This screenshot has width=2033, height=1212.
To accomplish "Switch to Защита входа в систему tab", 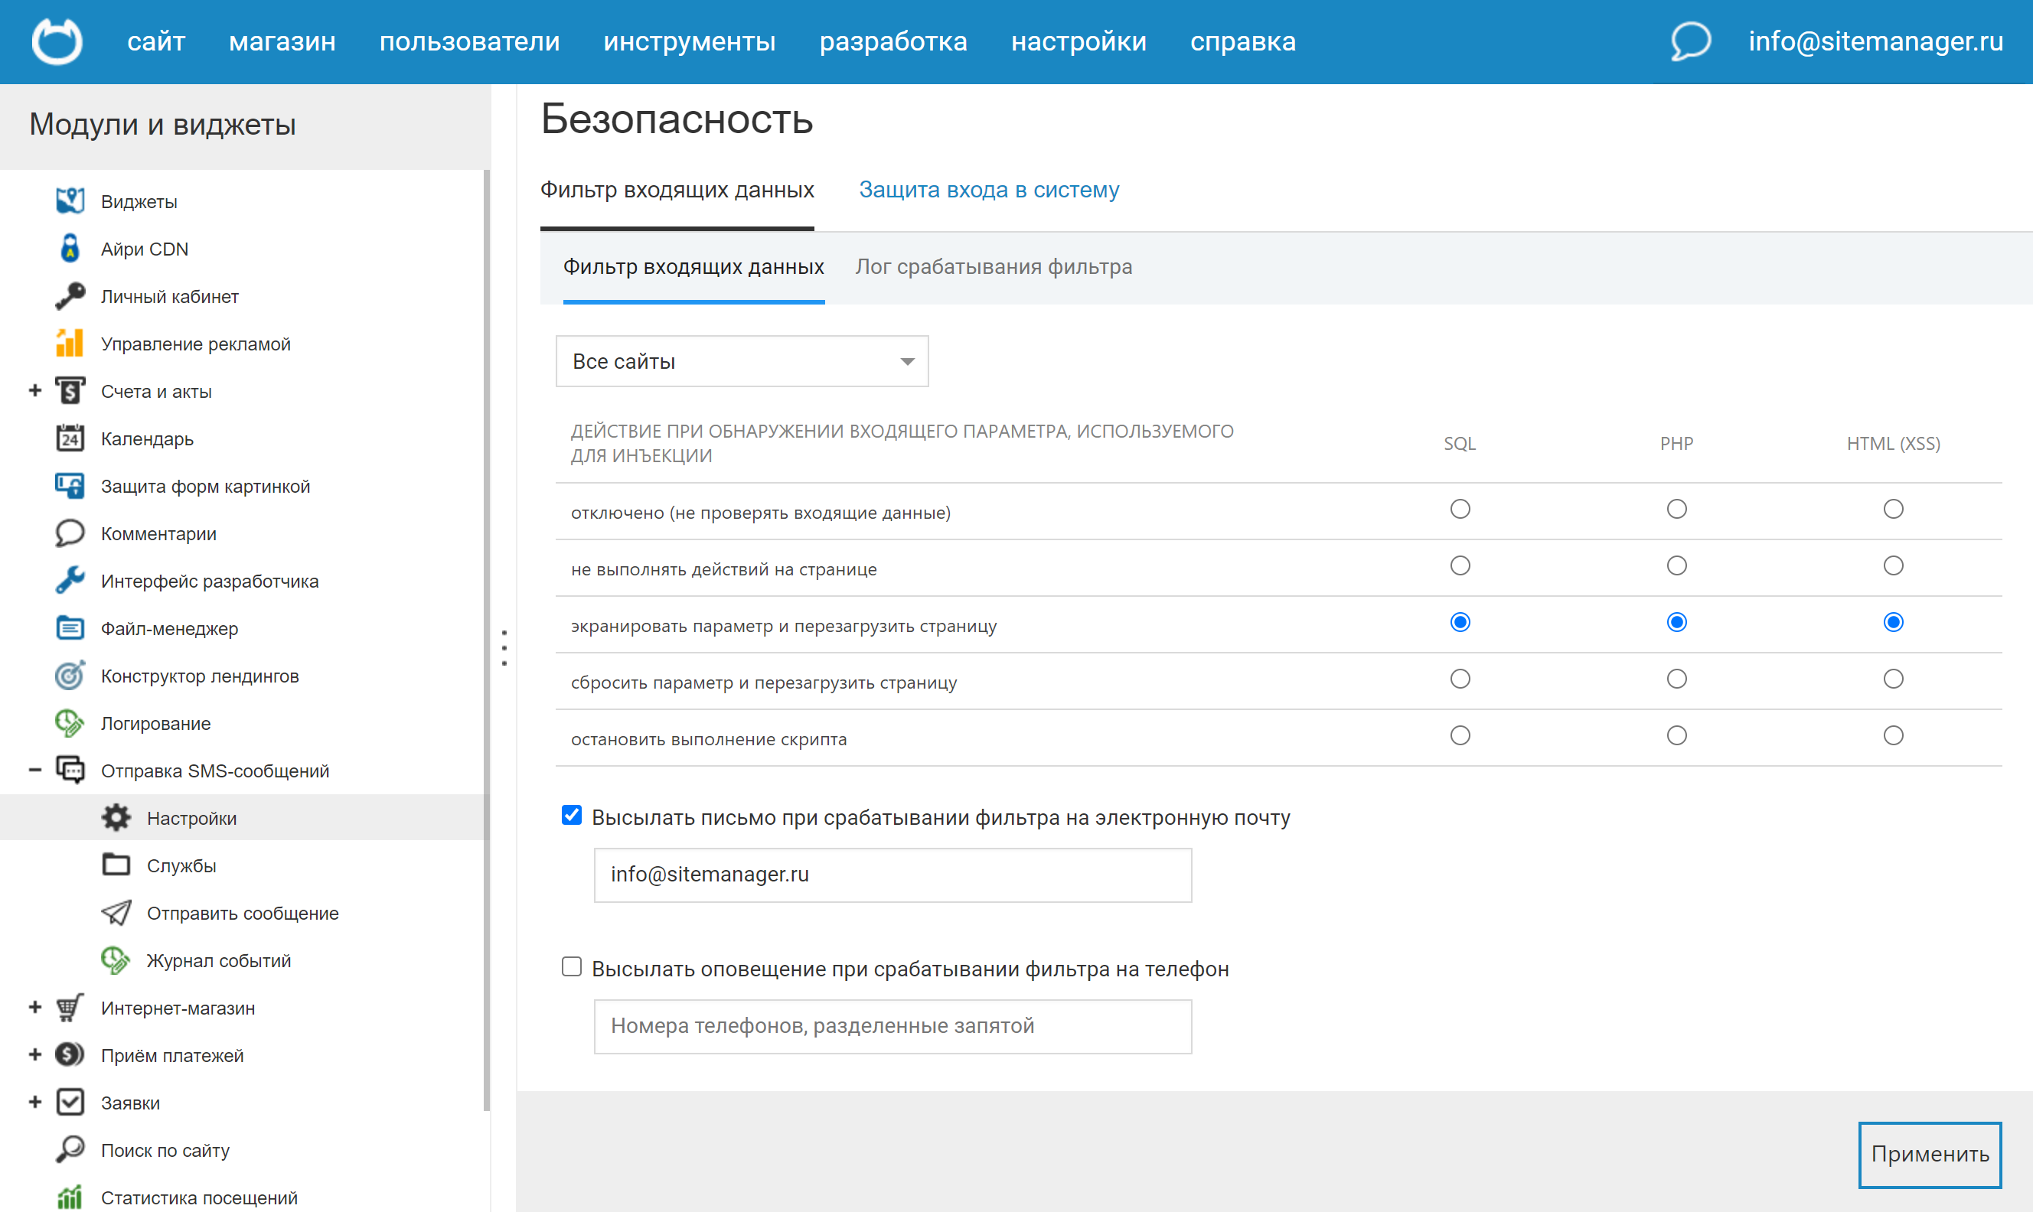I will tap(988, 190).
